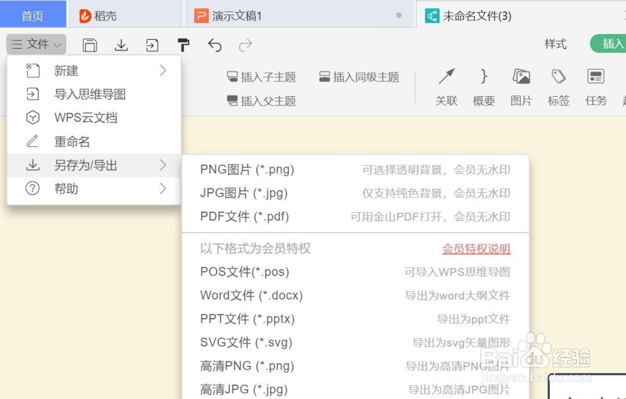Click the question mark icon beside 帮助
The image size is (626, 399).
tap(33, 188)
